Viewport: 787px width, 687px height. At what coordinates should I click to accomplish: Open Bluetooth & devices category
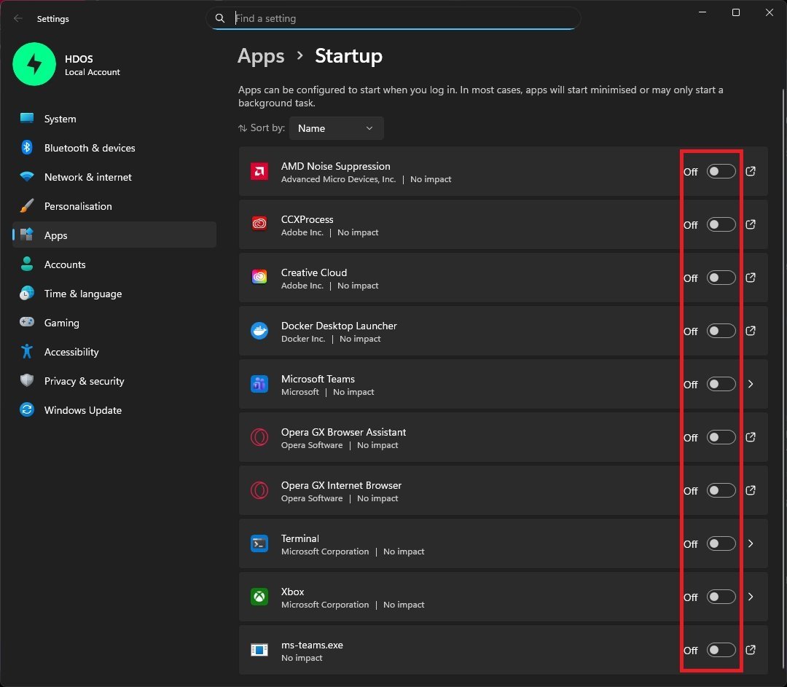coord(114,148)
